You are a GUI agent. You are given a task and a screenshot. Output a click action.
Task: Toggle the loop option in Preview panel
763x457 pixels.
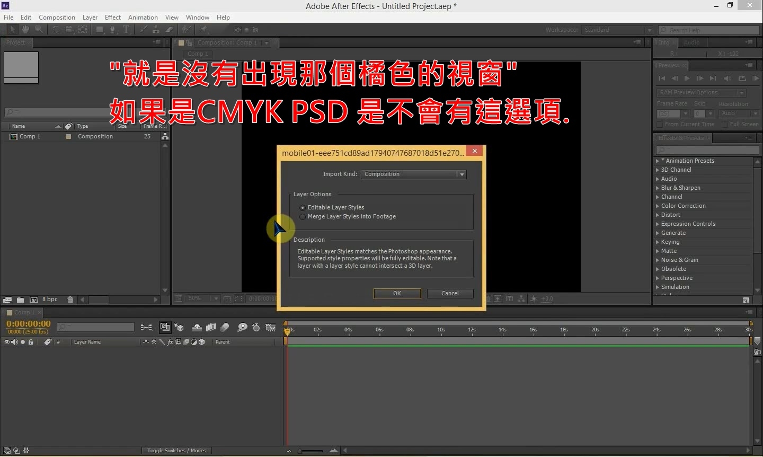pyautogui.click(x=742, y=78)
